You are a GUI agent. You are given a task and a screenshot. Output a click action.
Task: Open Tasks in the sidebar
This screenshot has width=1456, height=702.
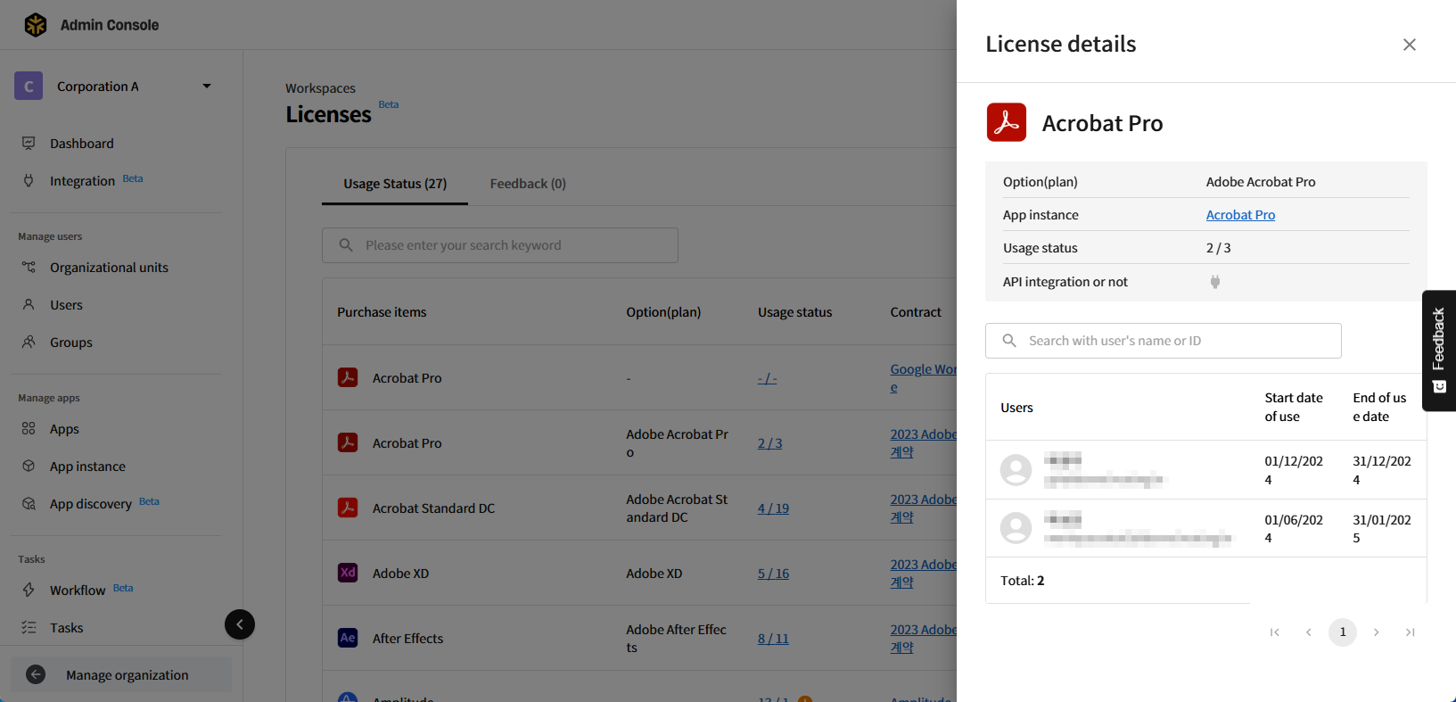tap(67, 628)
